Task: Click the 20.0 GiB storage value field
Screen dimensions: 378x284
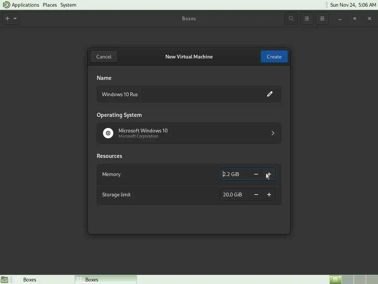Action: [236, 195]
